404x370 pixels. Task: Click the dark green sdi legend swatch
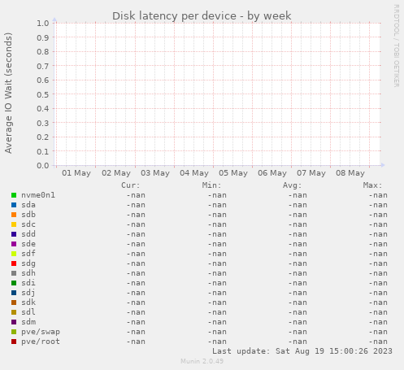click(x=14, y=283)
